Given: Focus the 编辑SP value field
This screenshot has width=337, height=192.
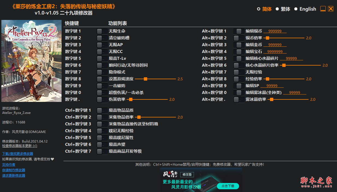Looking at the screenshot, I should click(x=272, y=86).
